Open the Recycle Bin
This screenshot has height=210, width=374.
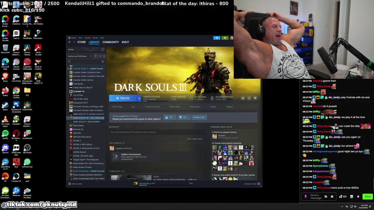pyautogui.click(x=5, y=49)
